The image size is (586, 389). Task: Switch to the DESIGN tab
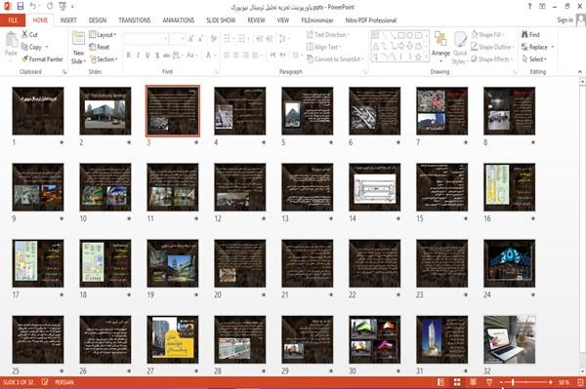(97, 20)
